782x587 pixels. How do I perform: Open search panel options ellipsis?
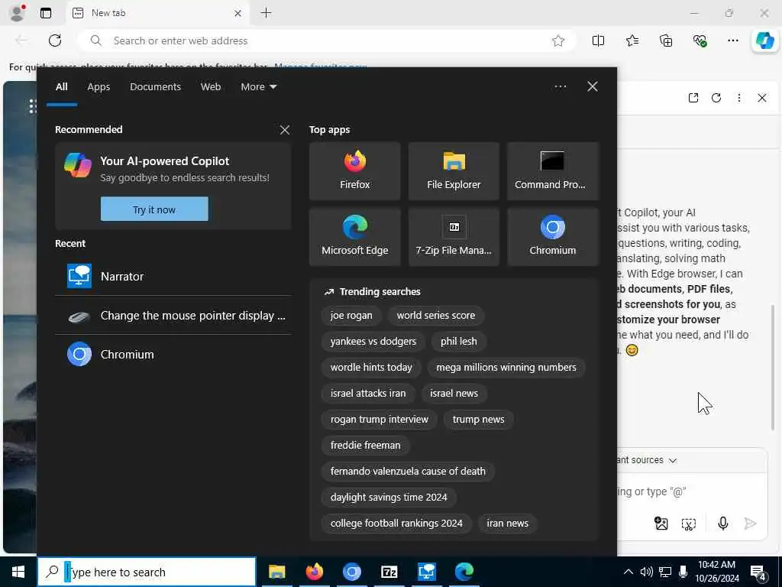560,87
